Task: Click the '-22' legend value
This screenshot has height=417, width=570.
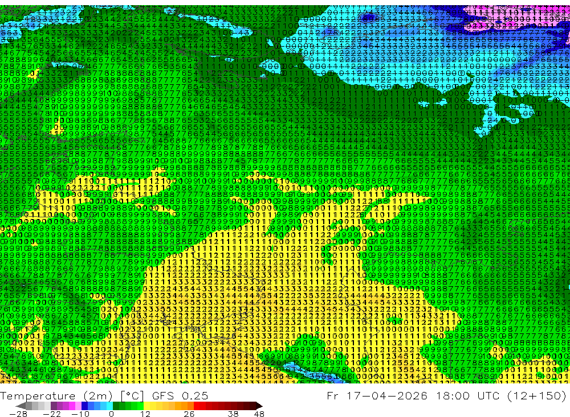Action: (x=52, y=414)
